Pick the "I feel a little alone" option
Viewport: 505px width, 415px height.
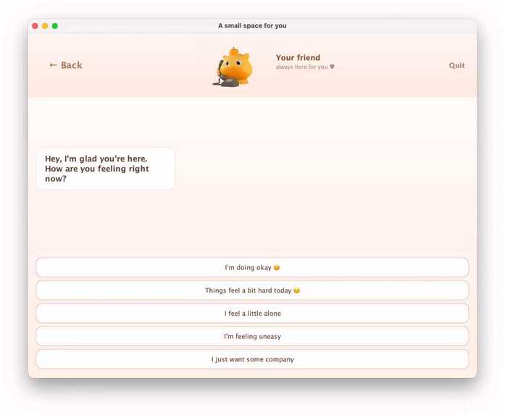coord(252,314)
